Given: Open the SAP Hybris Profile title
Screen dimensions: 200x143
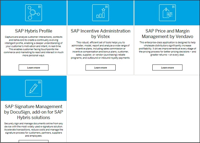Looking at the screenshot, I should [x=33, y=30].
